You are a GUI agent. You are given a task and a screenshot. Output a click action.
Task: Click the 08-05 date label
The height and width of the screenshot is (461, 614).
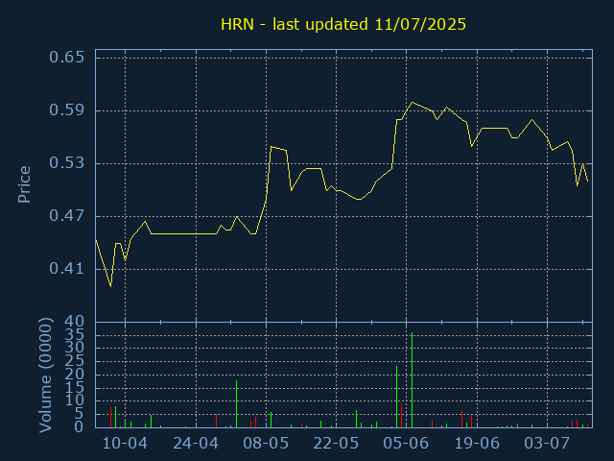tap(266, 444)
